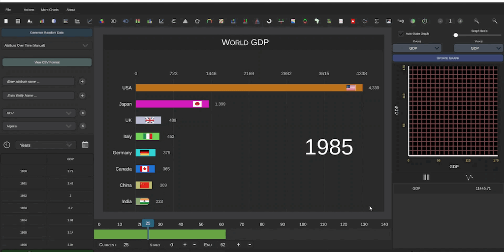
Task: Click the left zoom magnifier icon
Action: (x=476, y=21)
